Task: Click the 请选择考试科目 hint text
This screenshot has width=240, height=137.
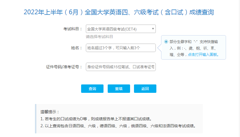Action: (x=99, y=37)
